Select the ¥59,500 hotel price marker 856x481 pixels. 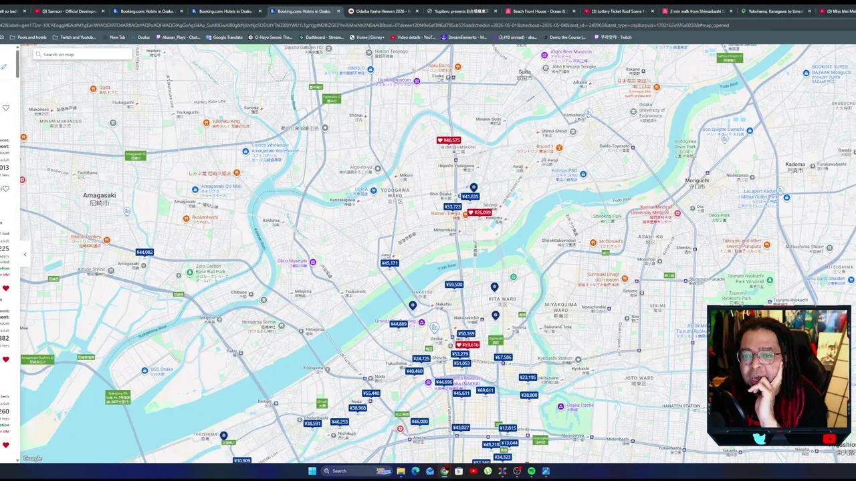454,285
